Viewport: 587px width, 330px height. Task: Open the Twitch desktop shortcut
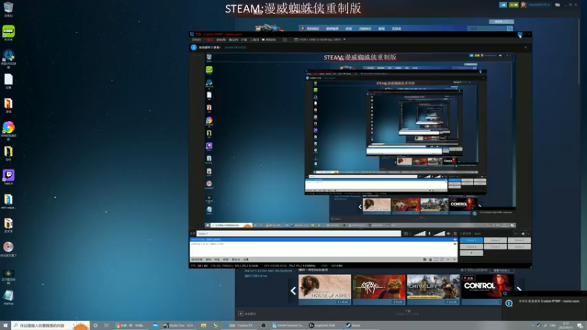click(x=8, y=177)
